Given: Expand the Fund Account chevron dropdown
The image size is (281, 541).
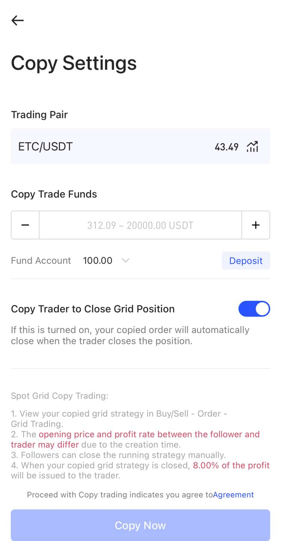Looking at the screenshot, I should [126, 260].
